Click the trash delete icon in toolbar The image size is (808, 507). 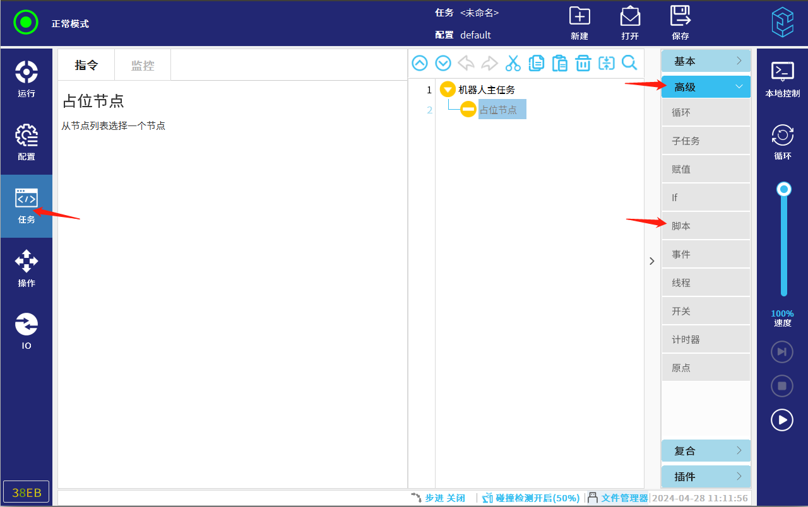(583, 63)
